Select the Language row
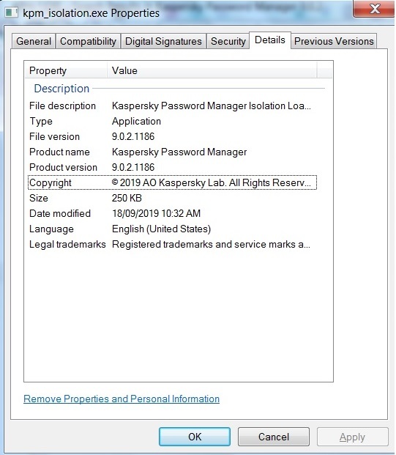 point(172,229)
